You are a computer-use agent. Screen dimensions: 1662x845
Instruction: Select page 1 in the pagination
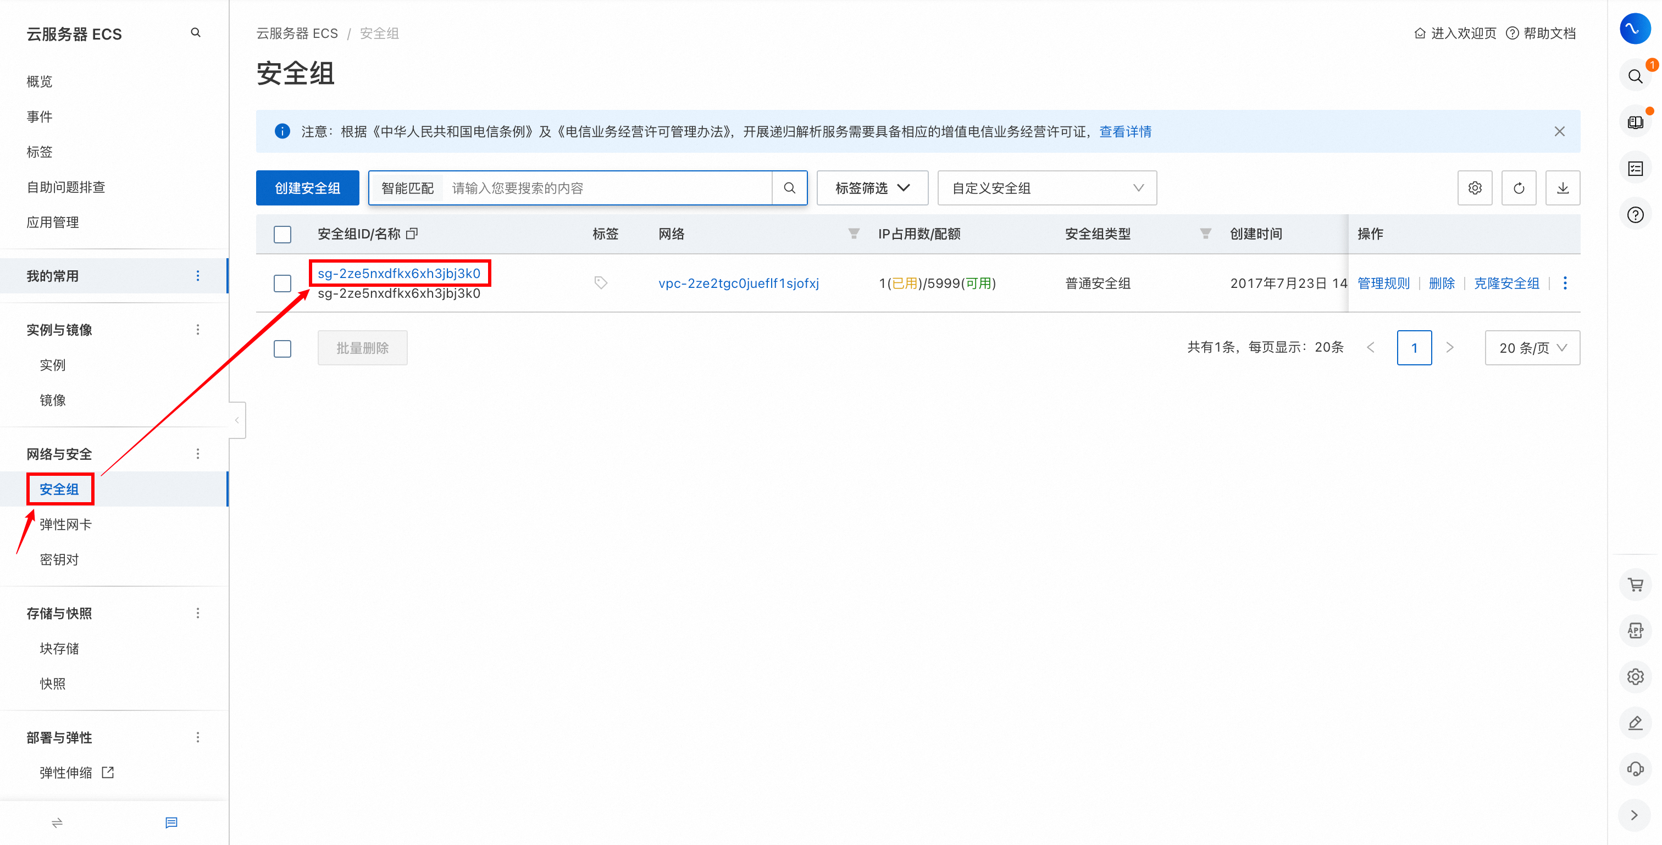1414,348
